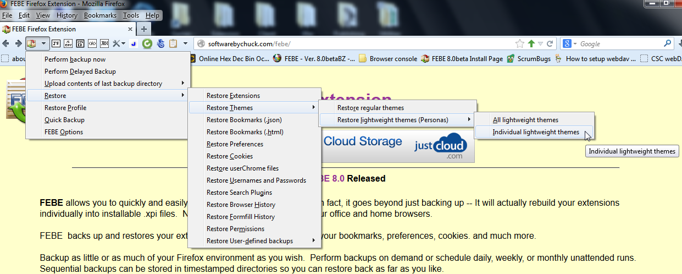The width and height of the screenshot is (682, 274).
Task: Choose Restore Permissions
Action: pos(254,229)
